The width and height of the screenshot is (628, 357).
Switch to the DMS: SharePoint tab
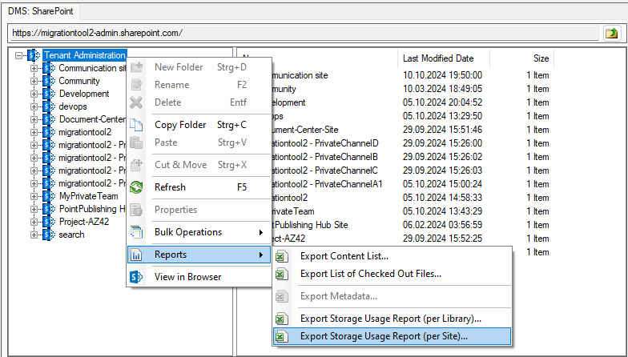(x=41, y=11)
